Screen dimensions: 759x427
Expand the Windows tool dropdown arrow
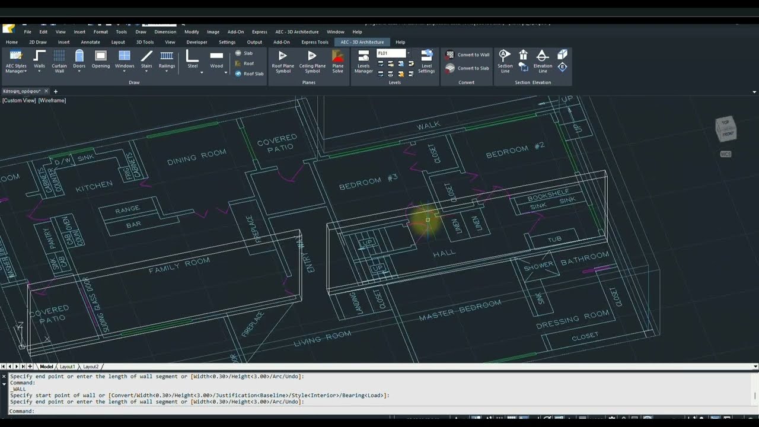(x=125, y=71)
